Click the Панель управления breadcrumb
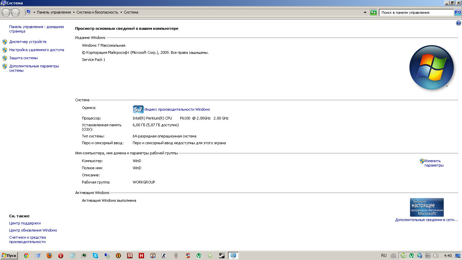The image size is (462, 260). tap(54, 13)
